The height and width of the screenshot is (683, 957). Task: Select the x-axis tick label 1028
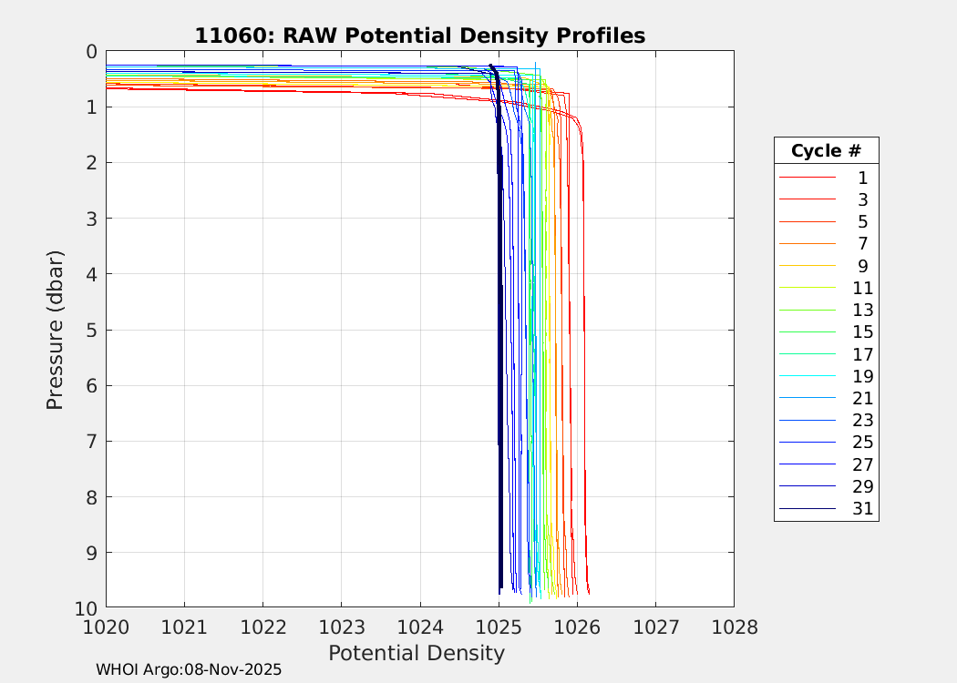click(734, 627)
